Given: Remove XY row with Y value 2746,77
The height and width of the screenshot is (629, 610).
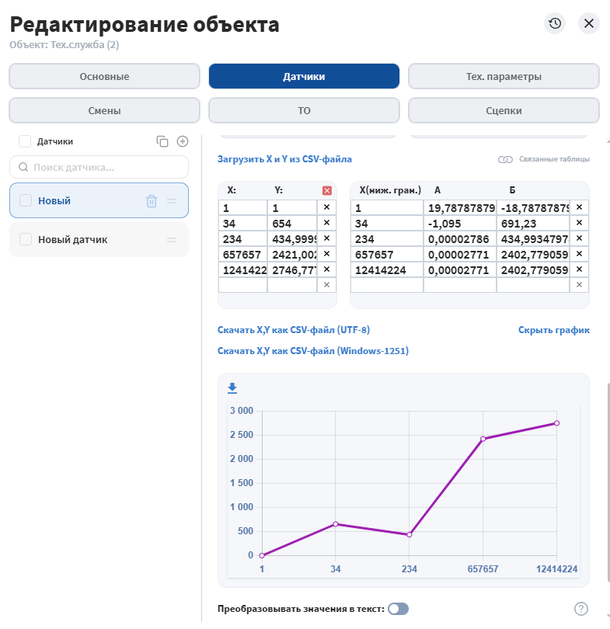Looking at the screenshot, I should pos(326,269).
